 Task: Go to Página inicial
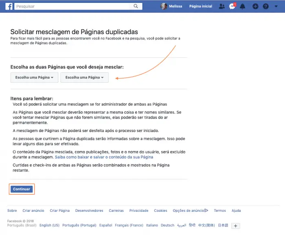coord(201,7)
